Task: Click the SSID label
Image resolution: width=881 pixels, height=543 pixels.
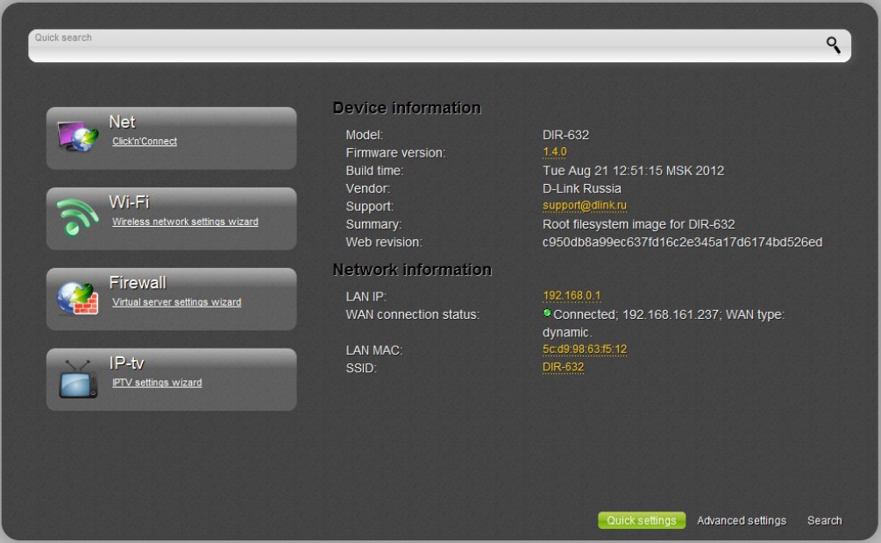Action: pyautogui.click(x=360, y=369)
